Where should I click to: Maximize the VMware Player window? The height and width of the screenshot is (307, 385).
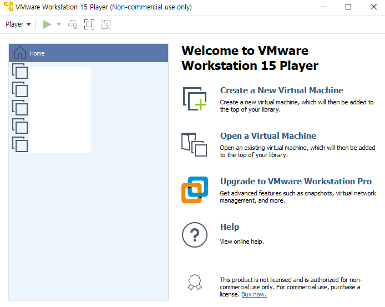[348, 7]
